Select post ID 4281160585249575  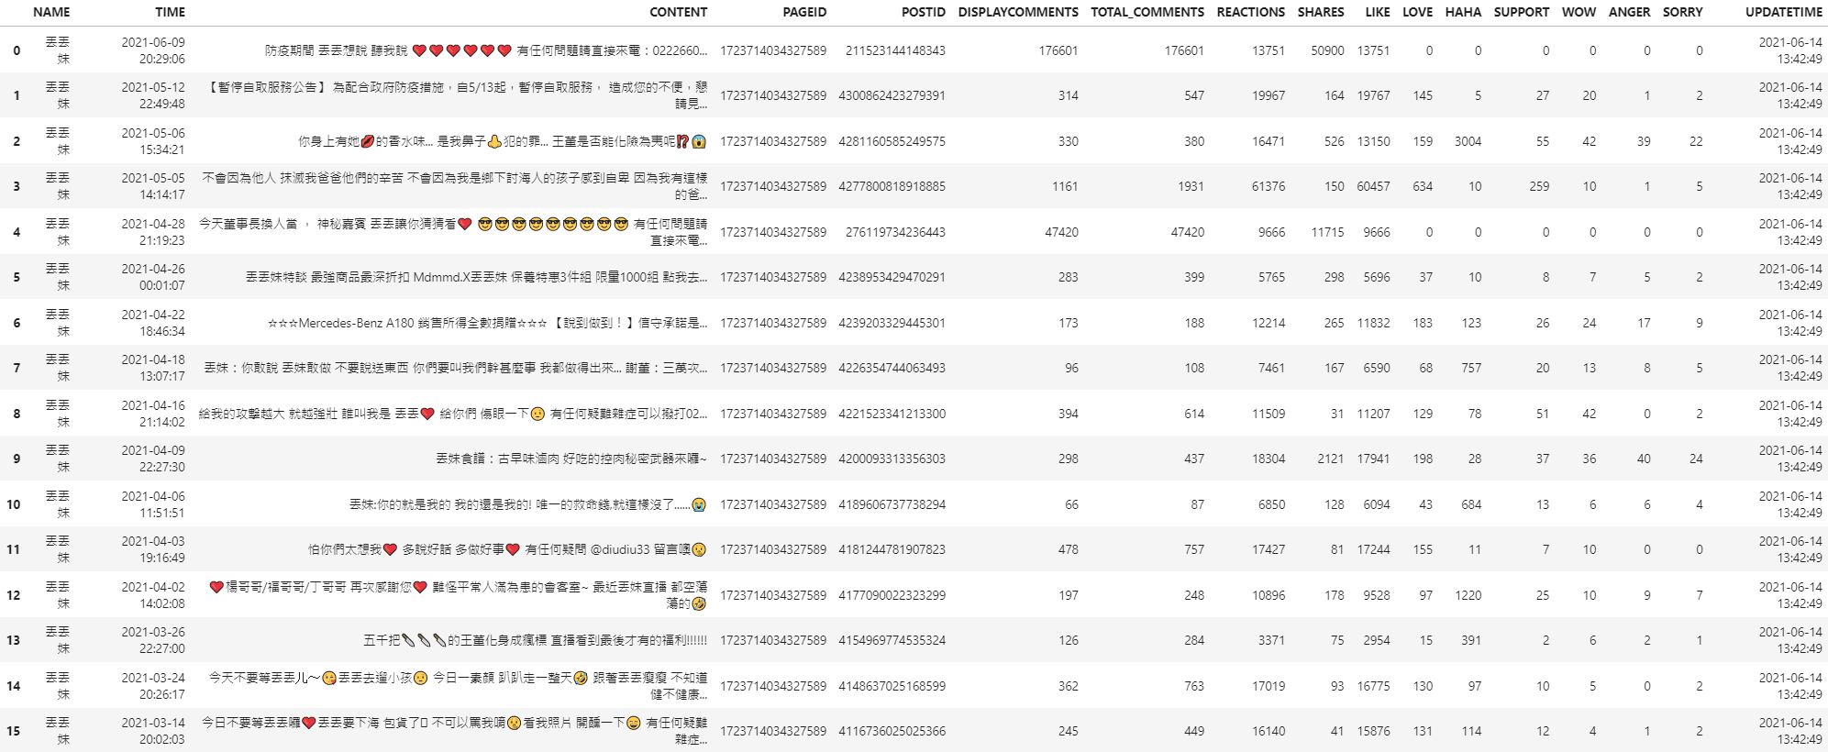892,141
